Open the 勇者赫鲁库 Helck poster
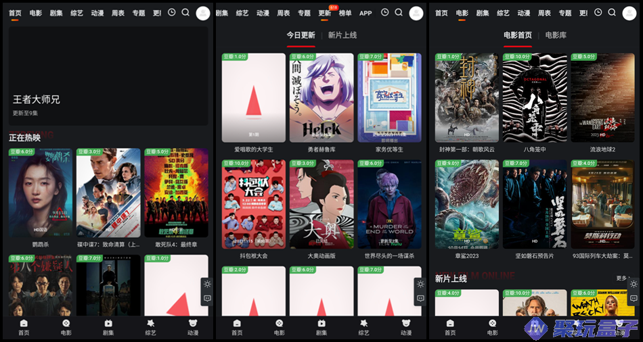The height and width of the screenshot is (342, 643). [x=321, y=98]
